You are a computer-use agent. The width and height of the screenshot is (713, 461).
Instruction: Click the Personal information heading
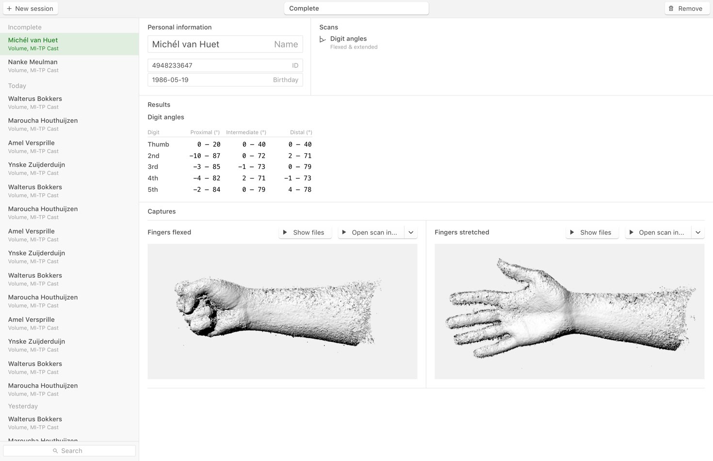[179, 27]
